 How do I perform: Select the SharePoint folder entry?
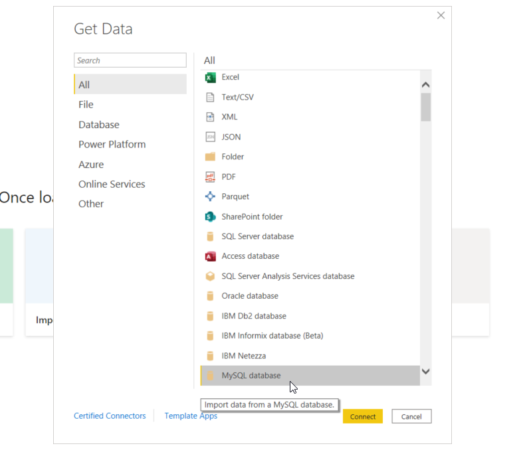pos(310,216)
